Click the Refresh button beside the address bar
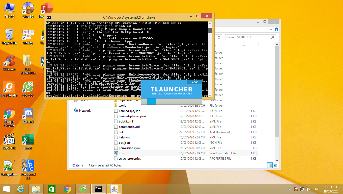 coord(219,37)
